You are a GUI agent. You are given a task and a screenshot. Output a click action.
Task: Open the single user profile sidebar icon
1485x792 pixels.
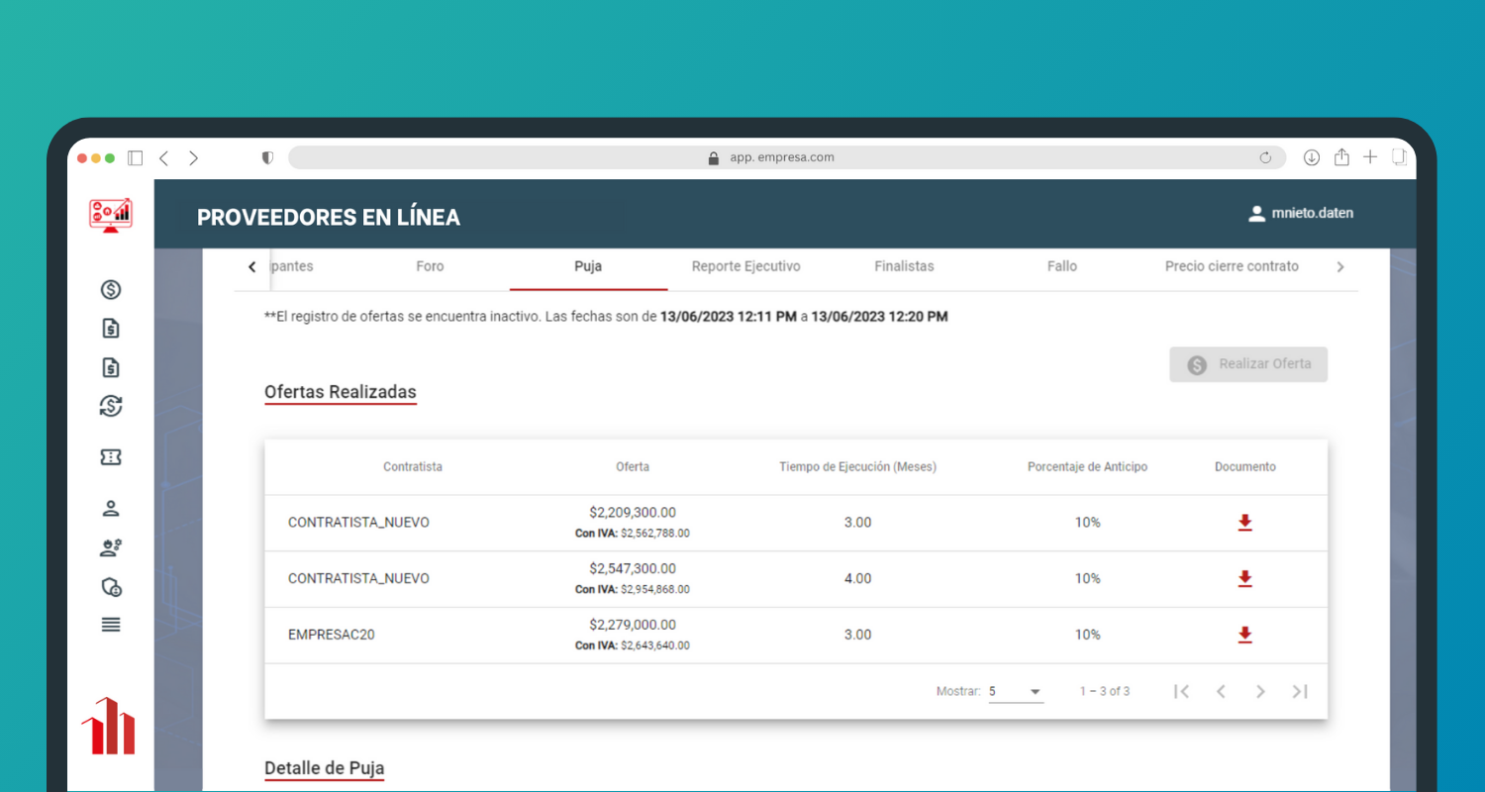111,509
